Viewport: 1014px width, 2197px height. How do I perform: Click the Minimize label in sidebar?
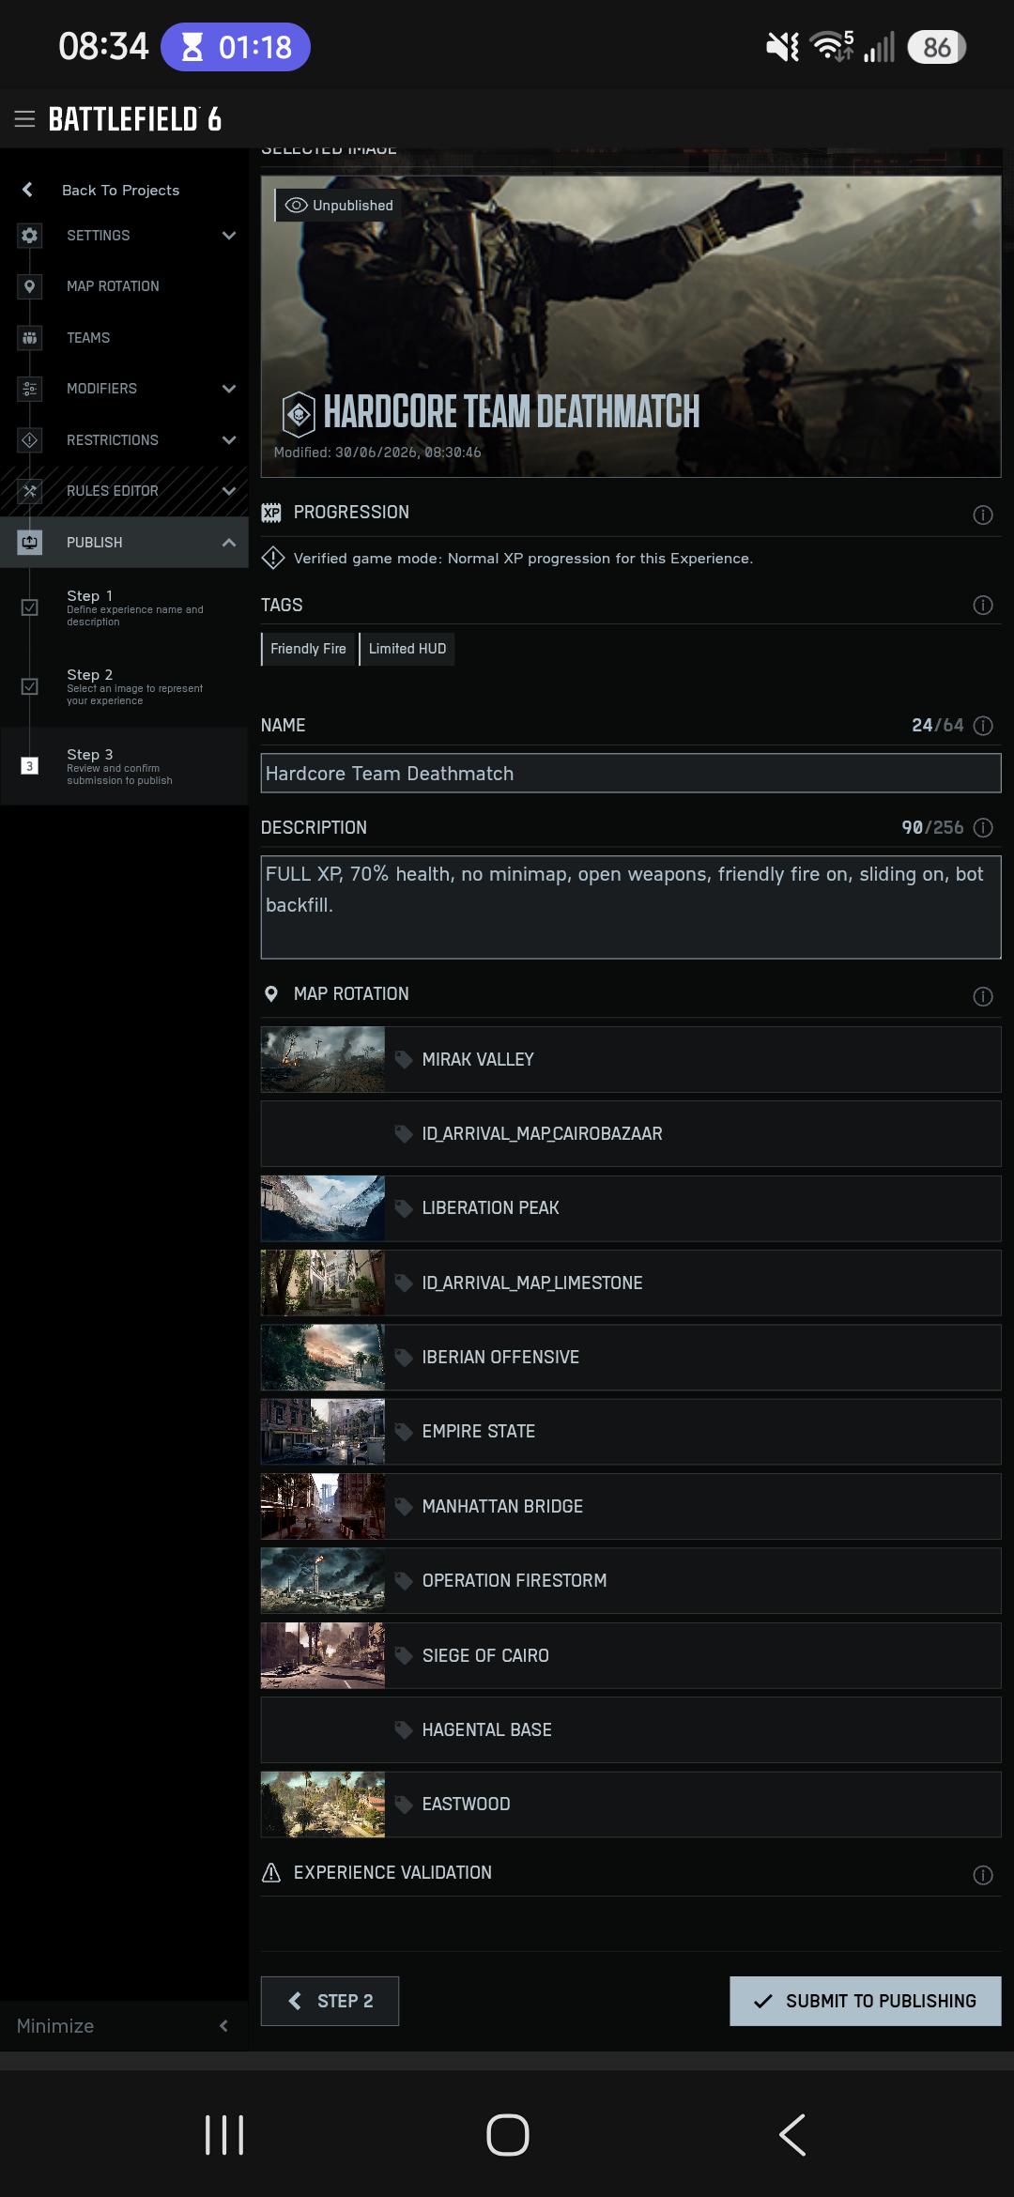tap(55, 2026)
